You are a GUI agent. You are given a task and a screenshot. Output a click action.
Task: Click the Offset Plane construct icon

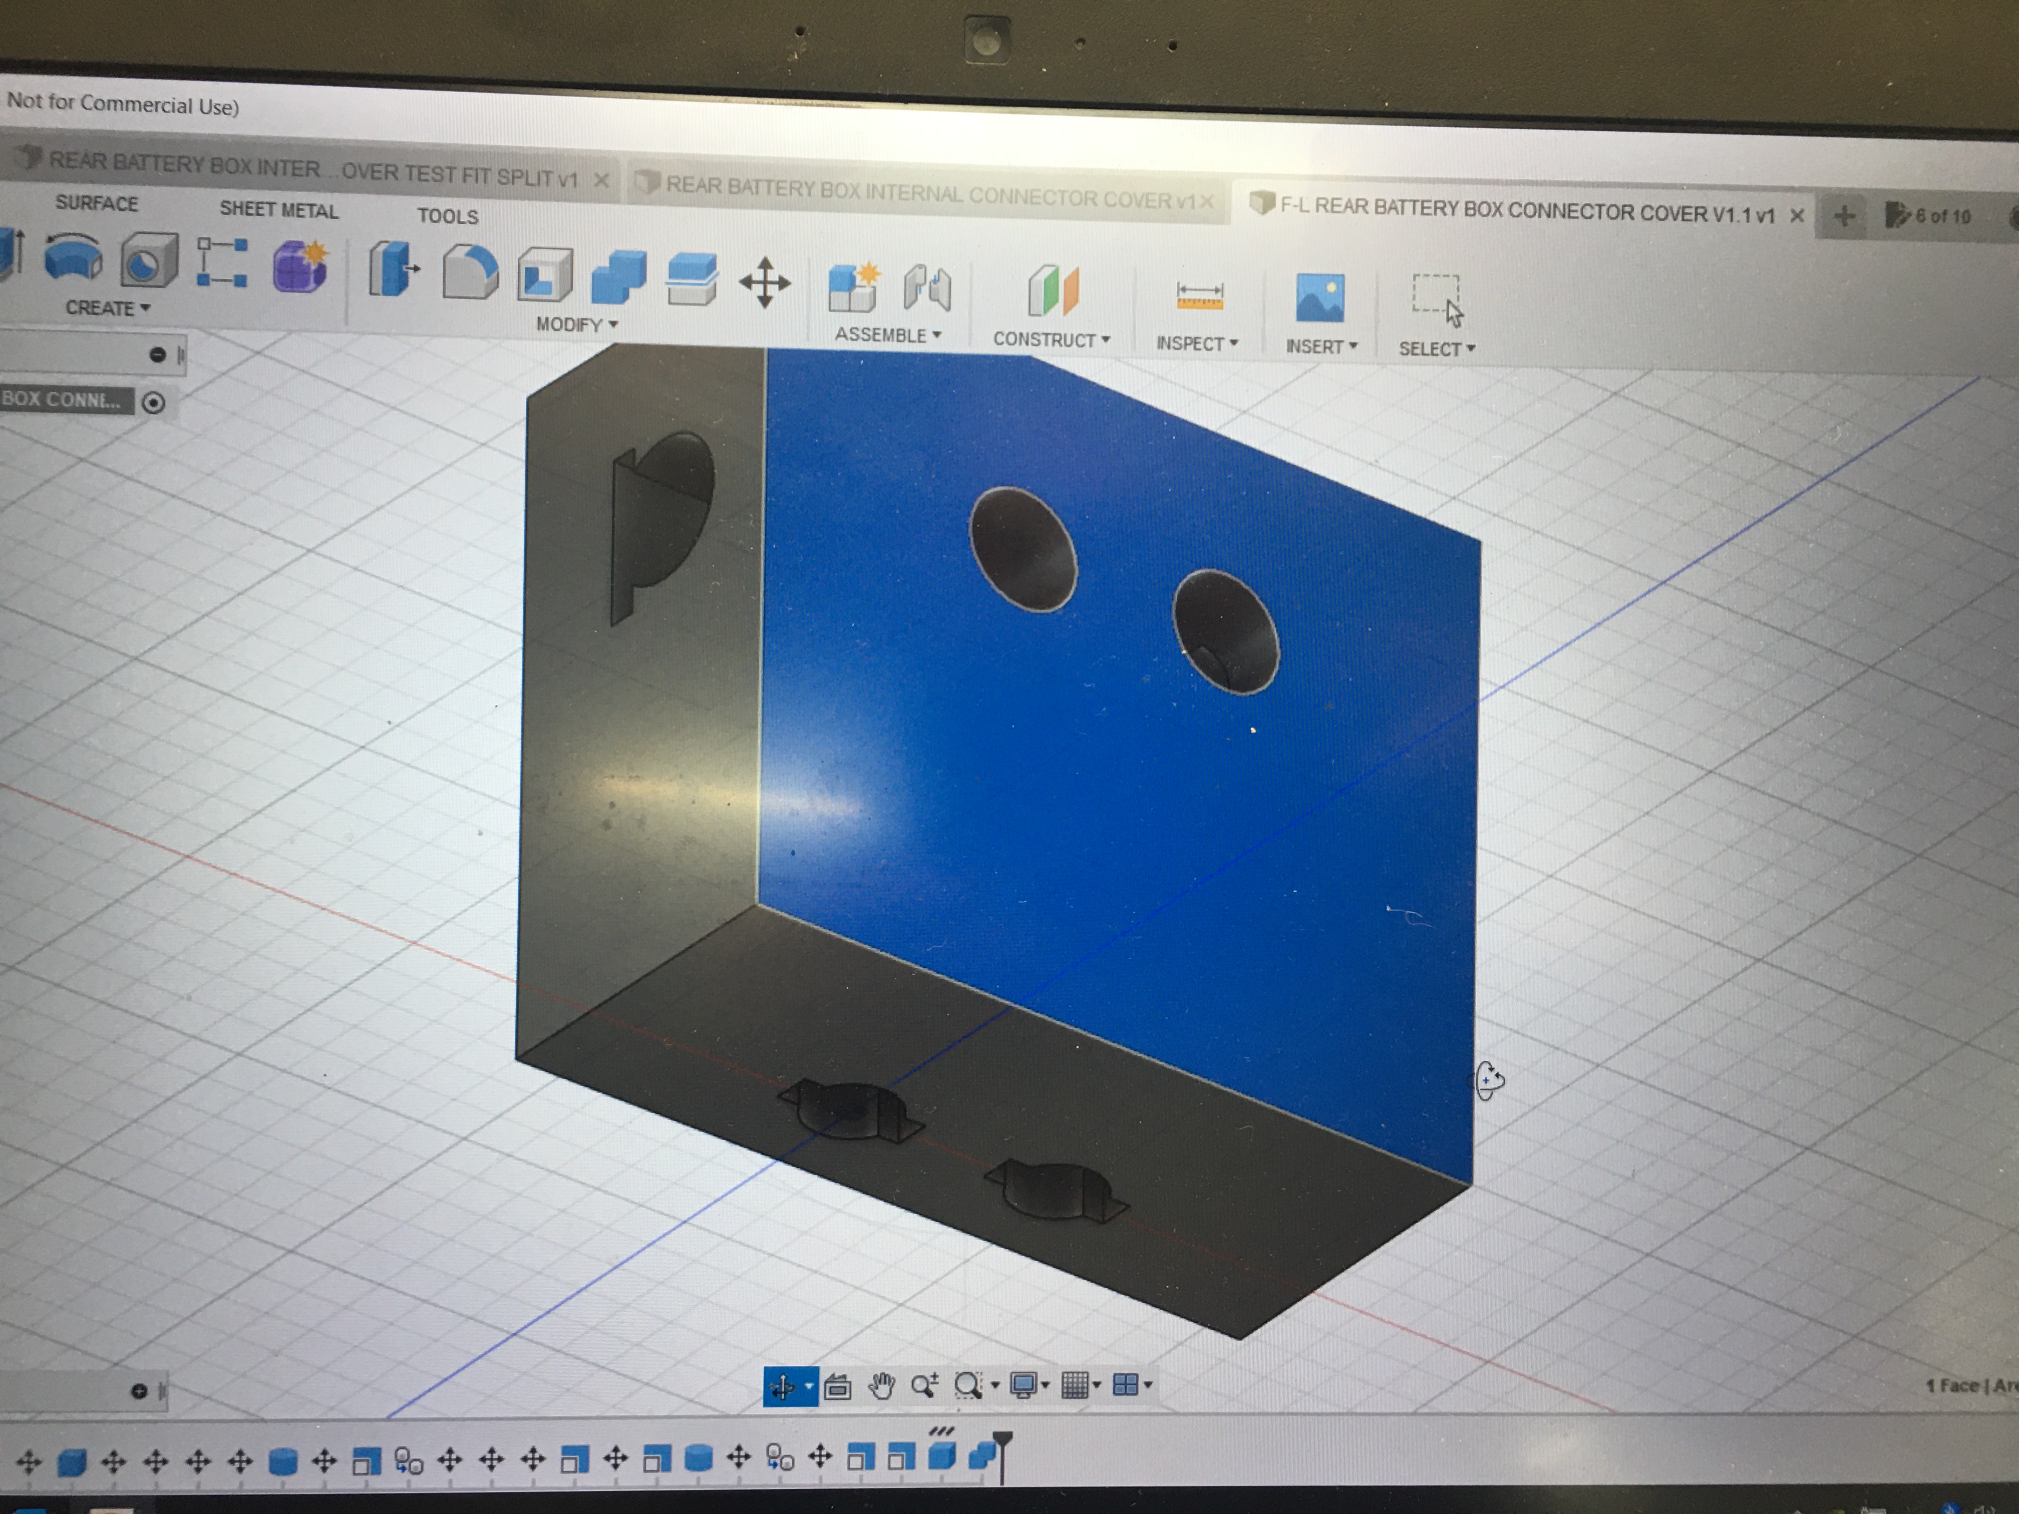click(1053, 291)
